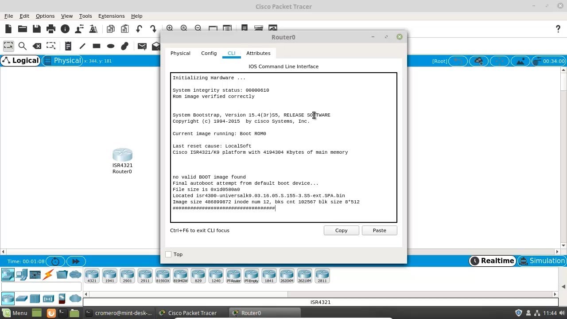This screenshot has width=567, height=319.
Task: Click the Paste button in CLI
Action: tap(380, 230)
